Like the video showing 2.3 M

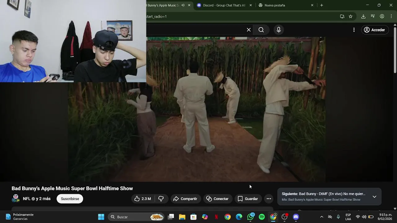point(143,199)
